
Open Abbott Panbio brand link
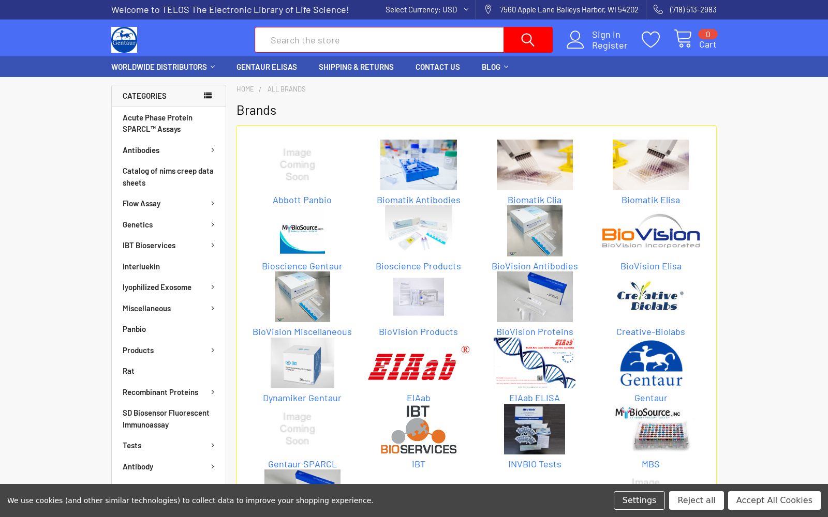(302, 200)
